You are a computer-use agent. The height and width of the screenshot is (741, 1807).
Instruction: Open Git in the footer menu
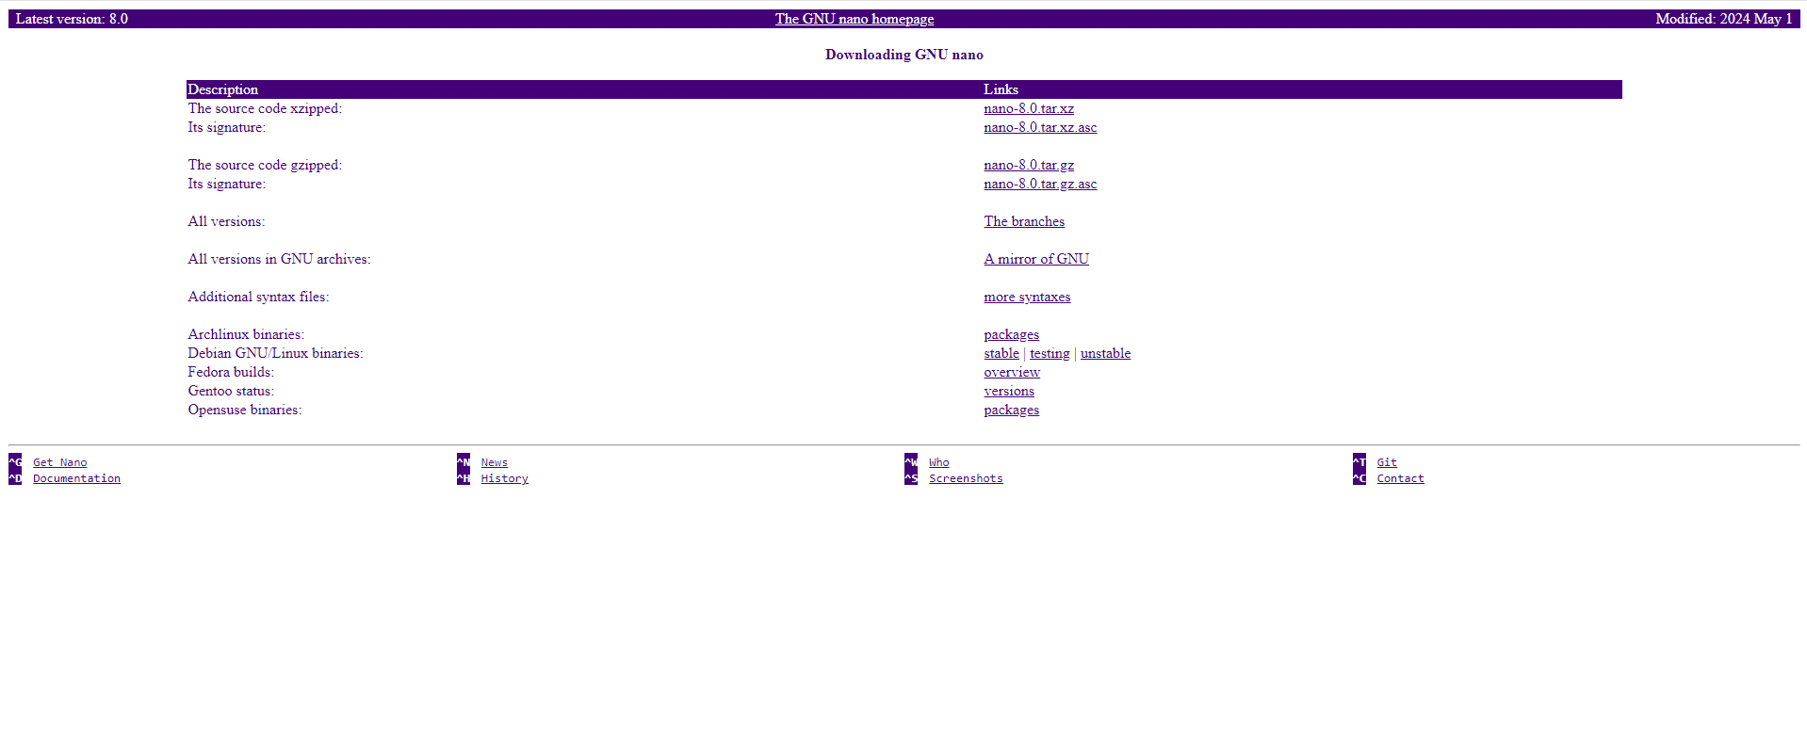[x=1387, y=462]
